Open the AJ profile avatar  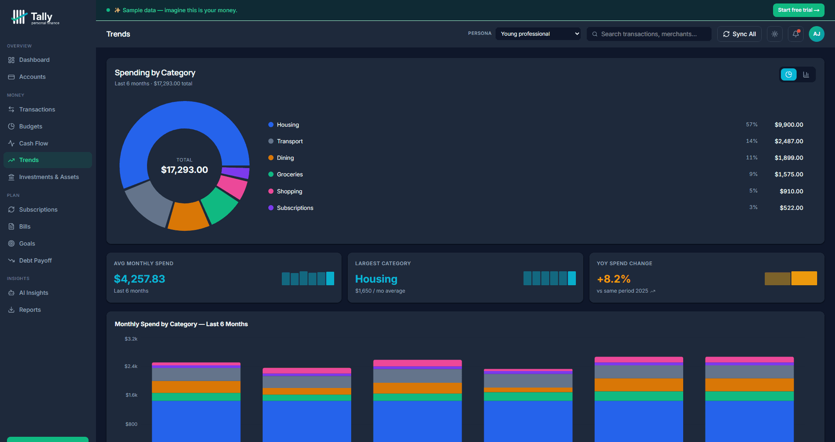click(x=817, y=34)
